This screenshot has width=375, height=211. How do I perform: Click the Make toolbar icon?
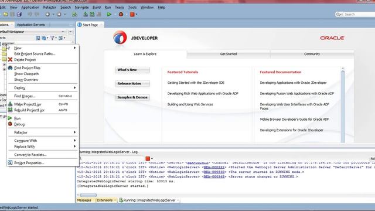pyautogui.click(x=86, y=14)
